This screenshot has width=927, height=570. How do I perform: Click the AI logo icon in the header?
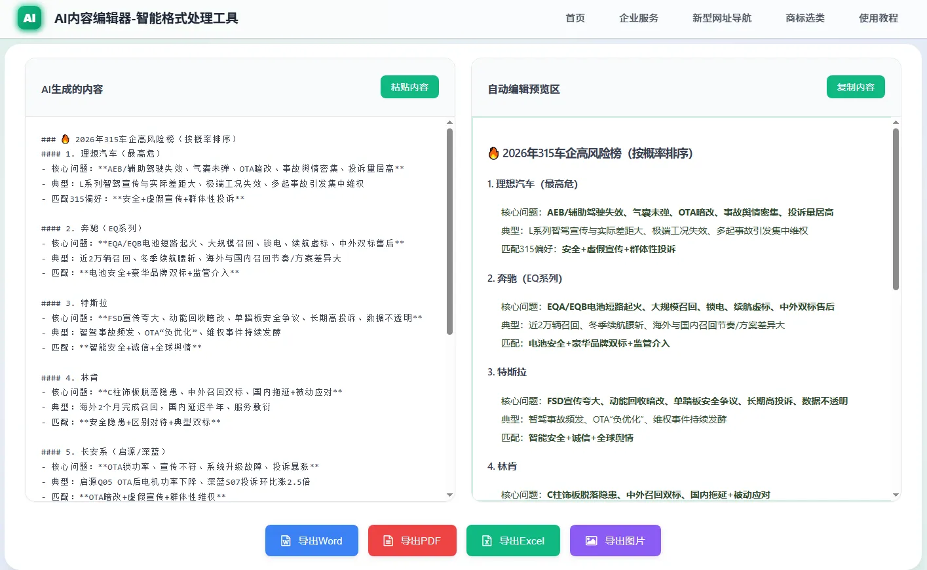pos(29,18)
